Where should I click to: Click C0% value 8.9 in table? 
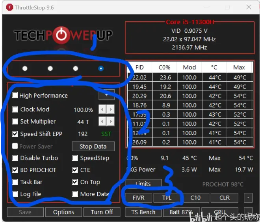tap(166, 105)
